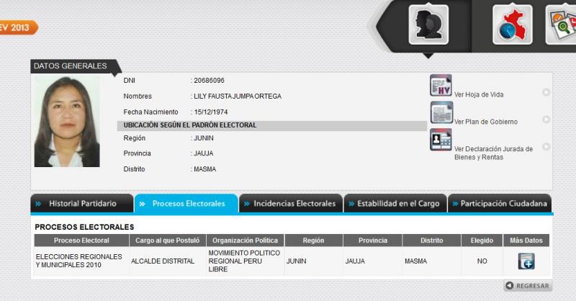
Task: Open the Peru map icon
Action: pos(513,25)
